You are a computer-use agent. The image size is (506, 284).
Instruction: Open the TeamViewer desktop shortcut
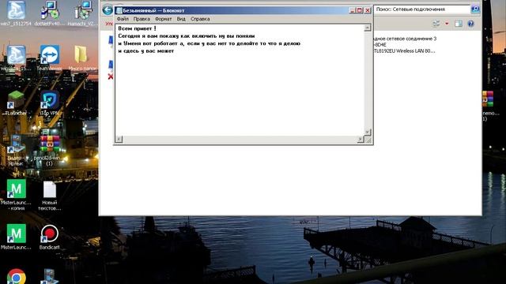click(x=49, y=58)
